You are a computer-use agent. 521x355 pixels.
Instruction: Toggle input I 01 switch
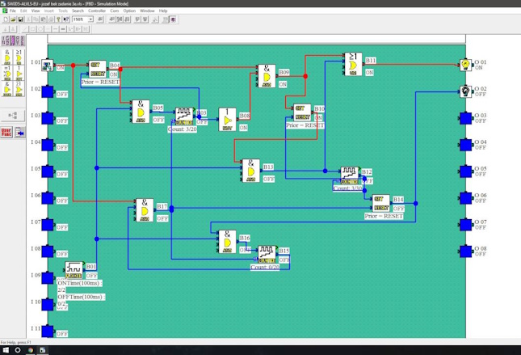(47, 66)
